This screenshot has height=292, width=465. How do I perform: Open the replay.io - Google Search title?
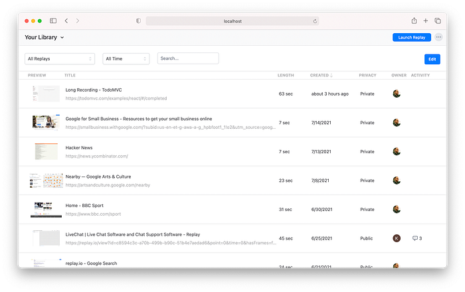92,263
